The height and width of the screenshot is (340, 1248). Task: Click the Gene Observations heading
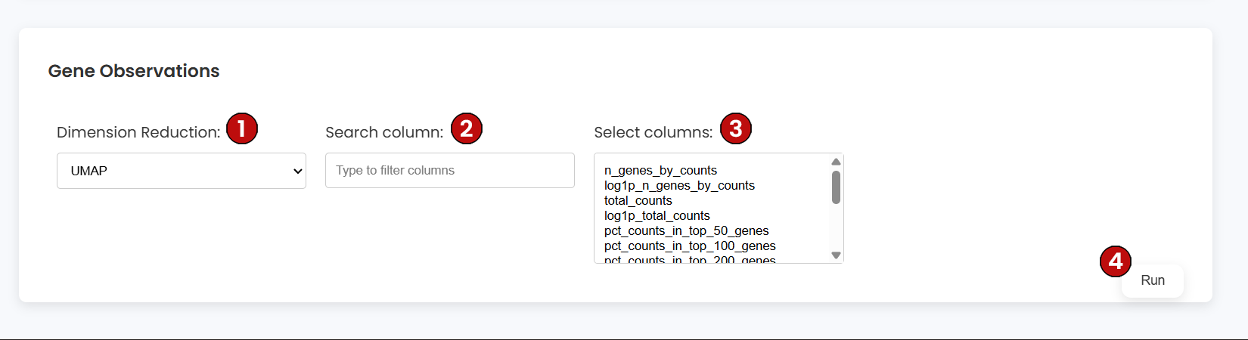pos(134,71)
